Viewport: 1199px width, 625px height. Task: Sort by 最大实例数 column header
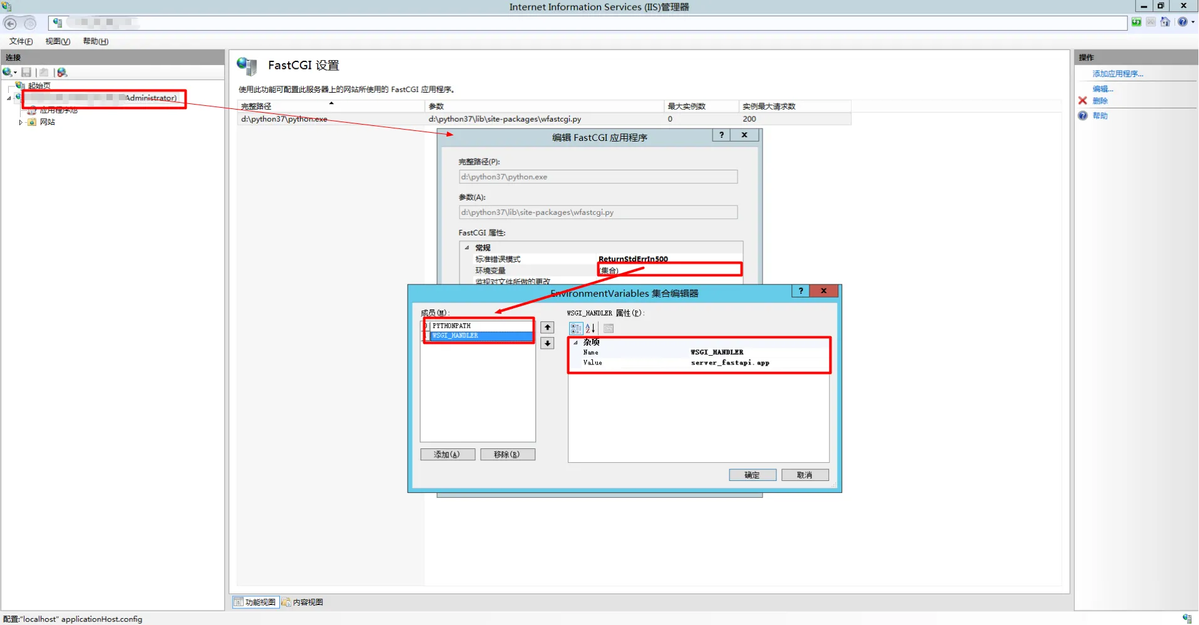pyautogui.click(x=701, y=106)
